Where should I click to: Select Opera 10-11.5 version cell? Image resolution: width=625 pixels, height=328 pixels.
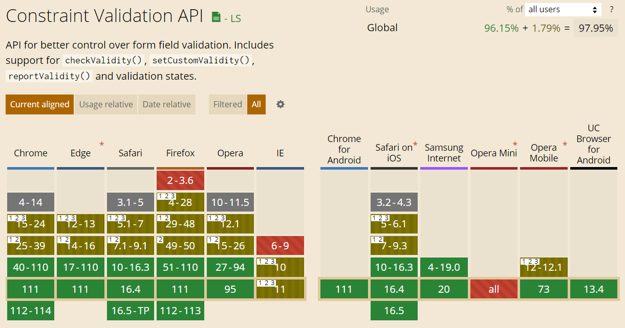click(x=230, y=202)
